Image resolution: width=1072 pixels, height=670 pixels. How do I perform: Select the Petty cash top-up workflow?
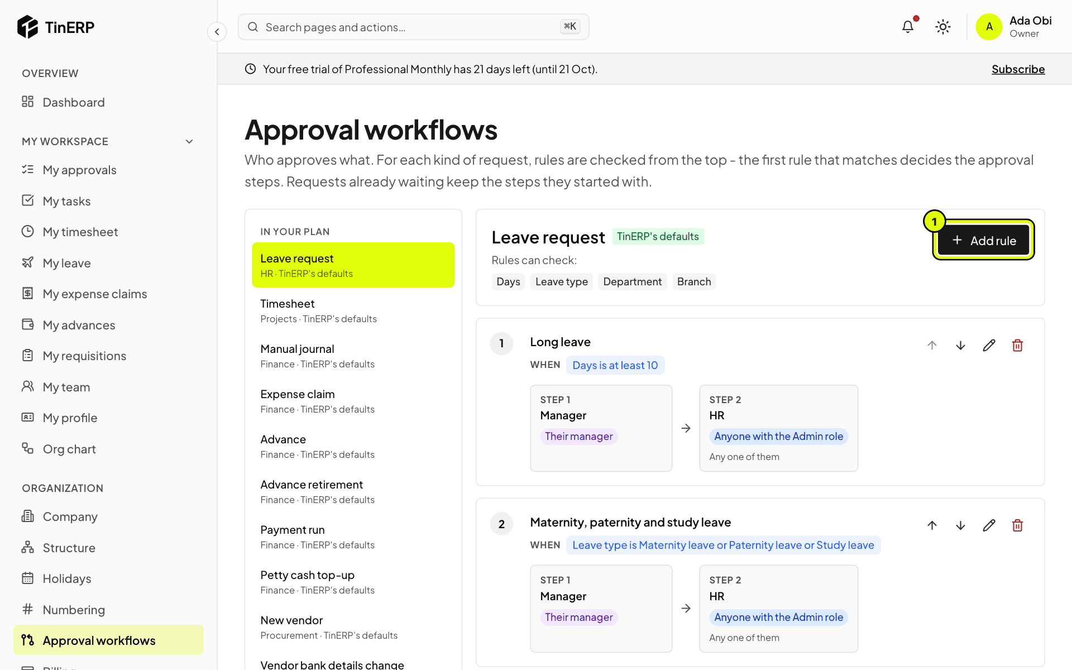pyautogui.click(x=353, y=582)
